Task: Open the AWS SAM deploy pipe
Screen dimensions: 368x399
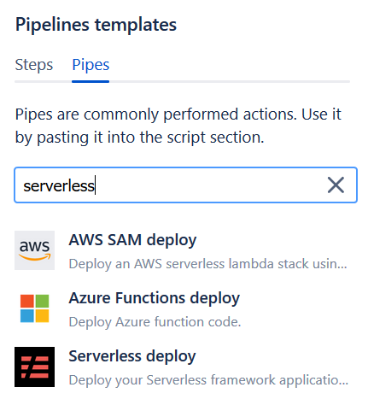Action: point(132,240)
